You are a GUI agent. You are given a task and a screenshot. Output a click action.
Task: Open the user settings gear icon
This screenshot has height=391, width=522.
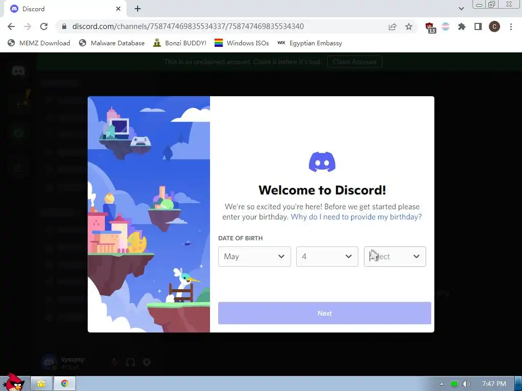[147, 362]
